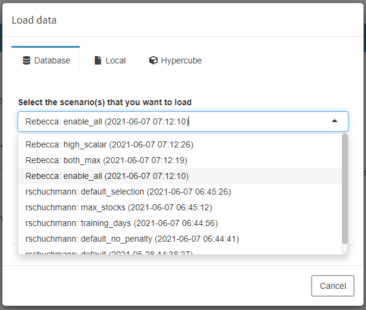Collapse the scenario dropdown using its arrow
The image size is (366, 310).
pyautogui.click(x=335, y=121)
